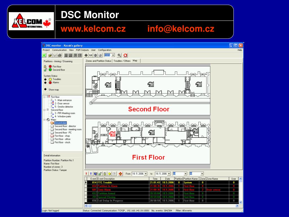Click the yellow cube filter icon
This screenshot has height=217, width=289.
point(110,174)
